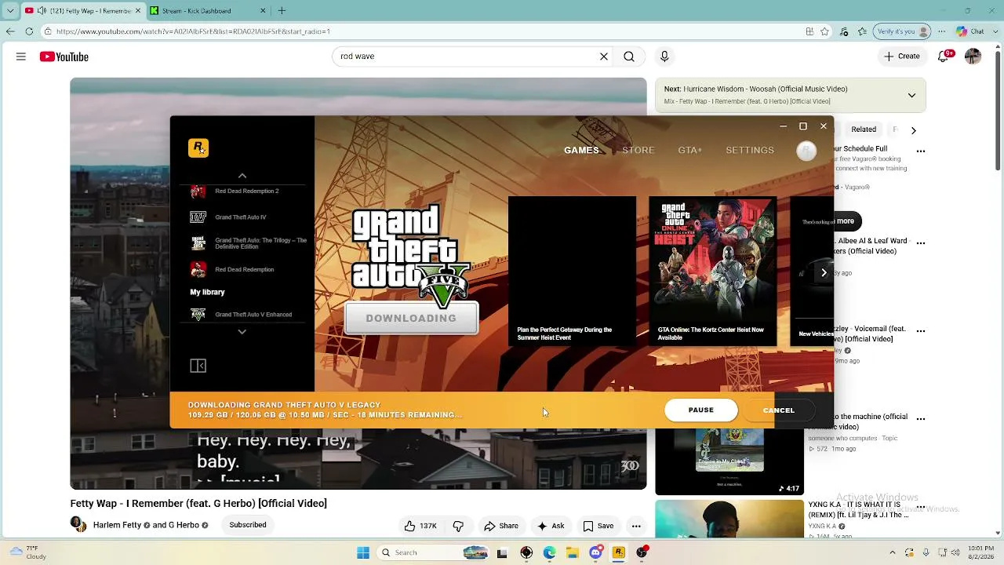Dislike the Fetty Wap video
This screenshot has width=1004, height=565.
click(459, 526)
